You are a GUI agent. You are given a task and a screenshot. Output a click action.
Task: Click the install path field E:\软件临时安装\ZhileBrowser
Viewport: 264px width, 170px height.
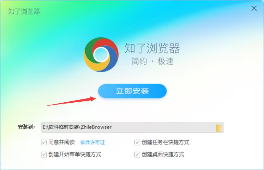coord(132,127)
